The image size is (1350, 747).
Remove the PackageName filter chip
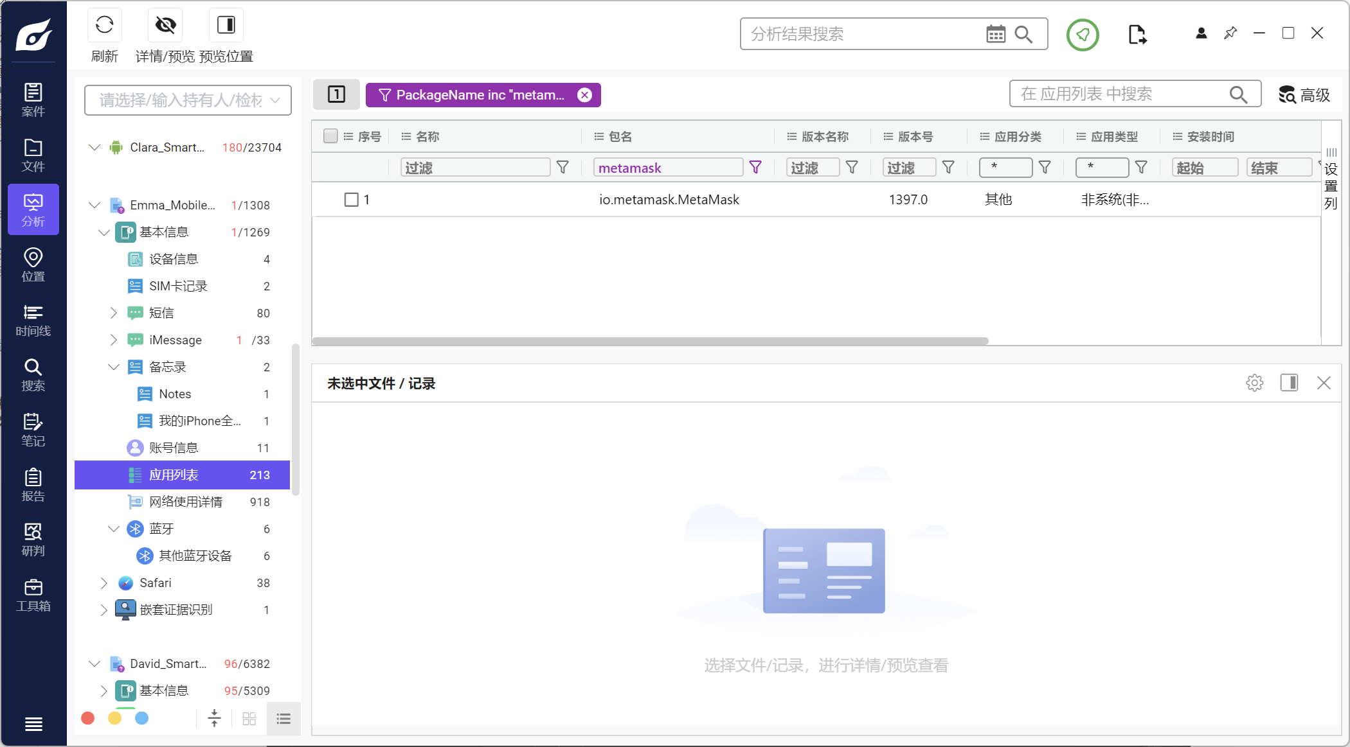point(584,95)
